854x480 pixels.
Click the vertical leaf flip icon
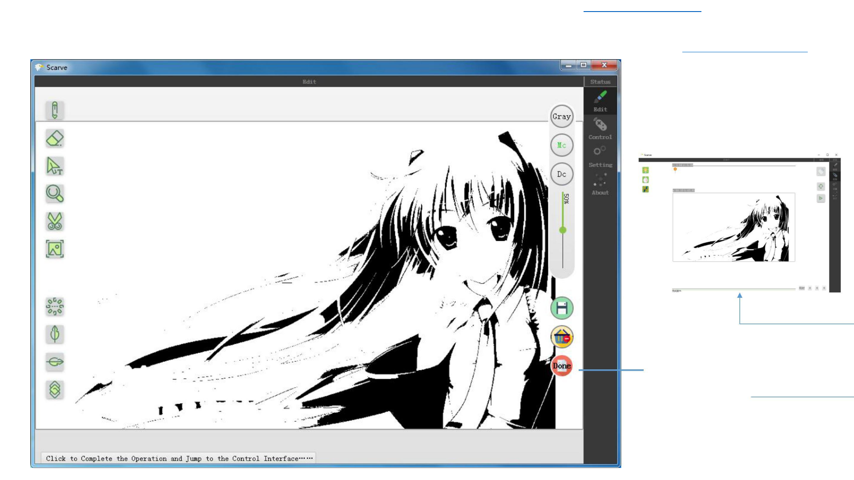tap(55, 334)
